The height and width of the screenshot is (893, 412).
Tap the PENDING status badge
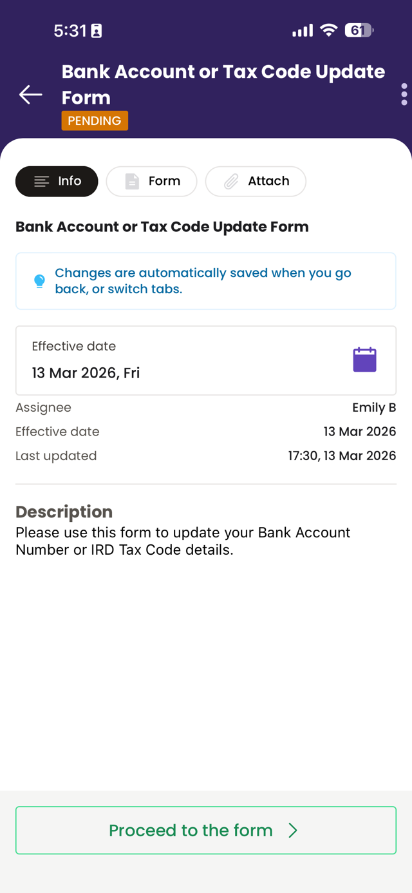95,120
